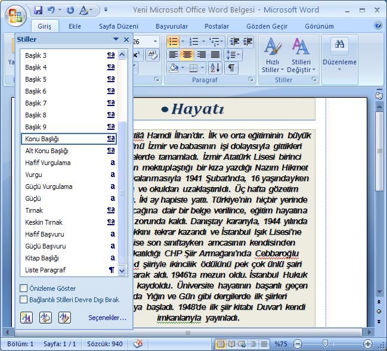The image size is (387, 351).
Task: Open the Style Inspector in Stiller pane
Action: coord(45,318)
